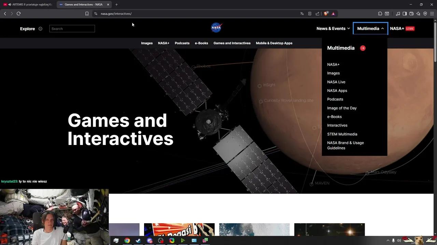Viewport: 437px width, 245px height.
Task: Open Brave Rewards triangle icon
Action: pos(333,14)
